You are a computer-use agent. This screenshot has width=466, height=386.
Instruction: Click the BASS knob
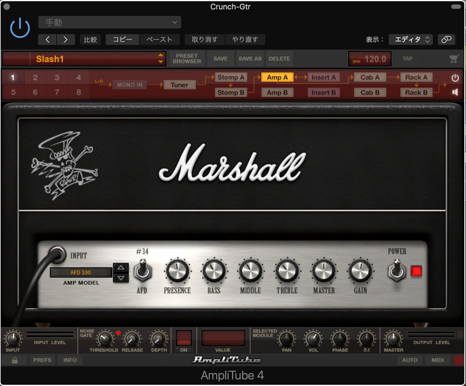[214, 270]
